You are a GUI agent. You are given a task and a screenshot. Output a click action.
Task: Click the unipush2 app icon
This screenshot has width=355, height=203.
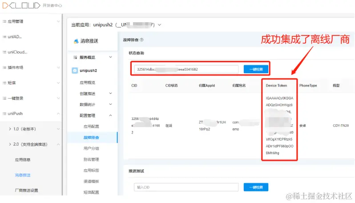(75, 71)
